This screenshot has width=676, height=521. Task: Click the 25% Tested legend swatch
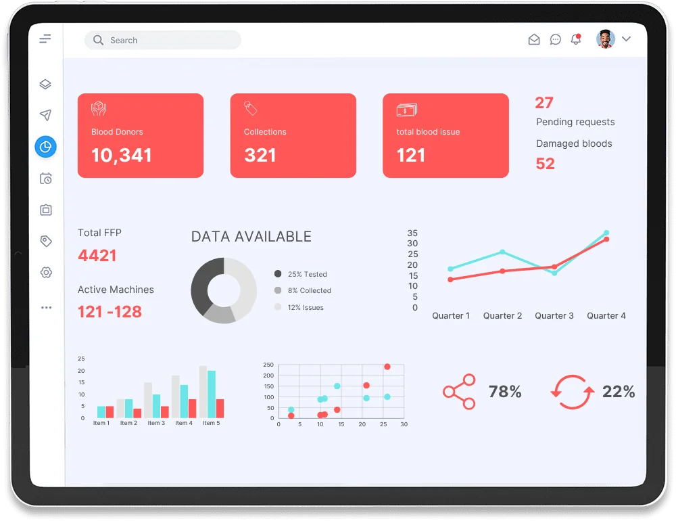click(x=278, y=274)
